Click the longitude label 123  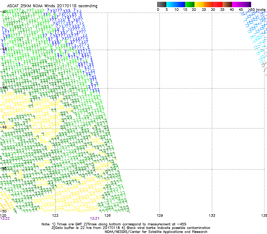click(x=55, y=216)
